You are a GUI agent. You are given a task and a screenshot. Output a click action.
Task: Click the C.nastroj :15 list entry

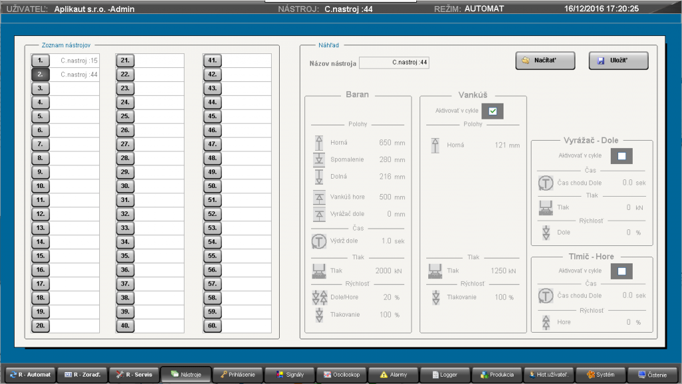(79, 61)
